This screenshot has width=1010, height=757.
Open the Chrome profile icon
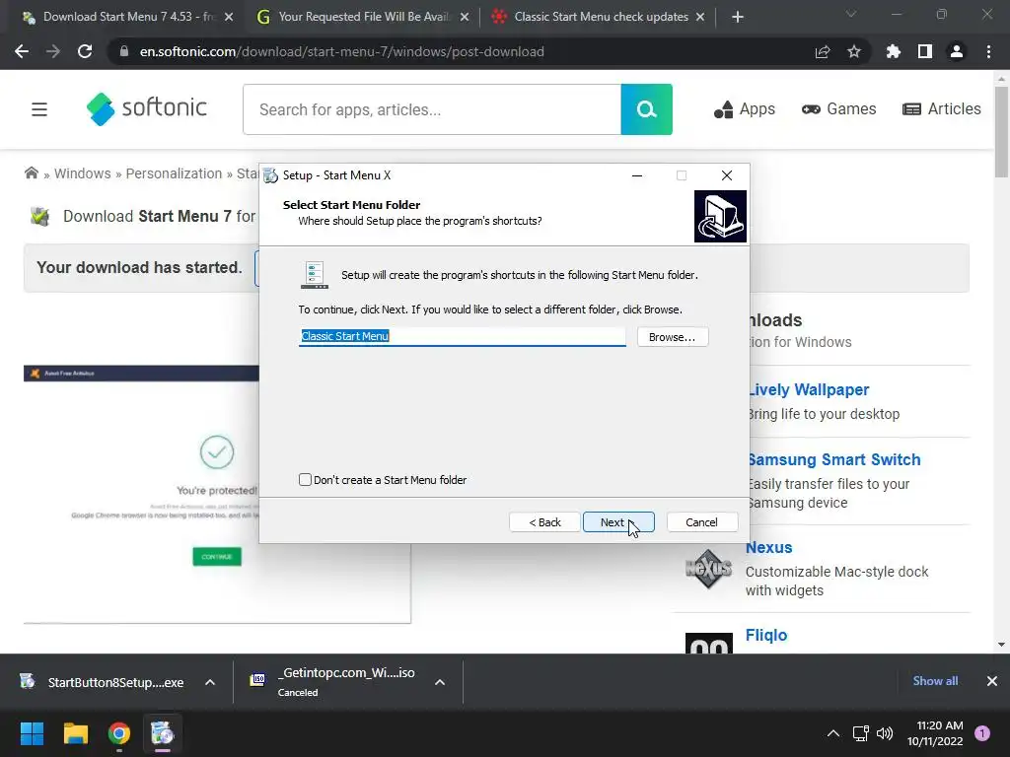(x=957, y=51)
